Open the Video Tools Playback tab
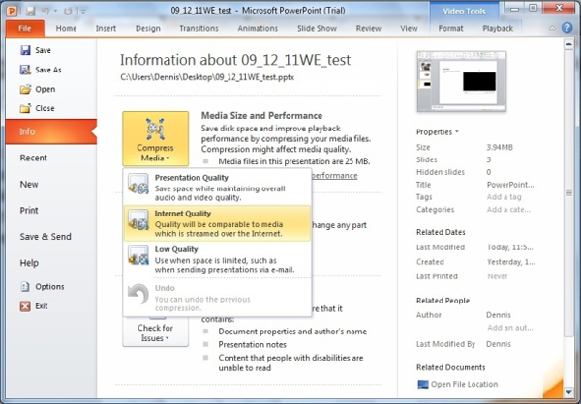The width and height of the screenshot is (581, 404). [498, 28]
